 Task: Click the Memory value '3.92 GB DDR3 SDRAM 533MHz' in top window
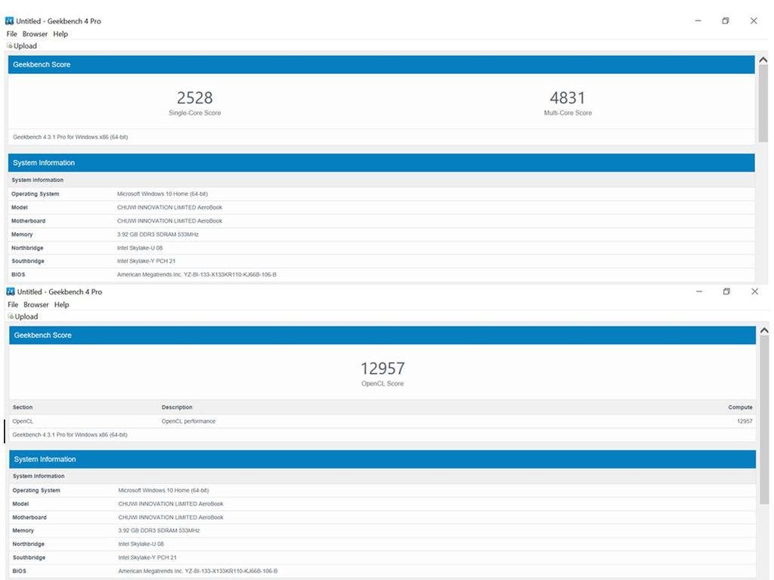pyautogui.click(x=157, y=235)
